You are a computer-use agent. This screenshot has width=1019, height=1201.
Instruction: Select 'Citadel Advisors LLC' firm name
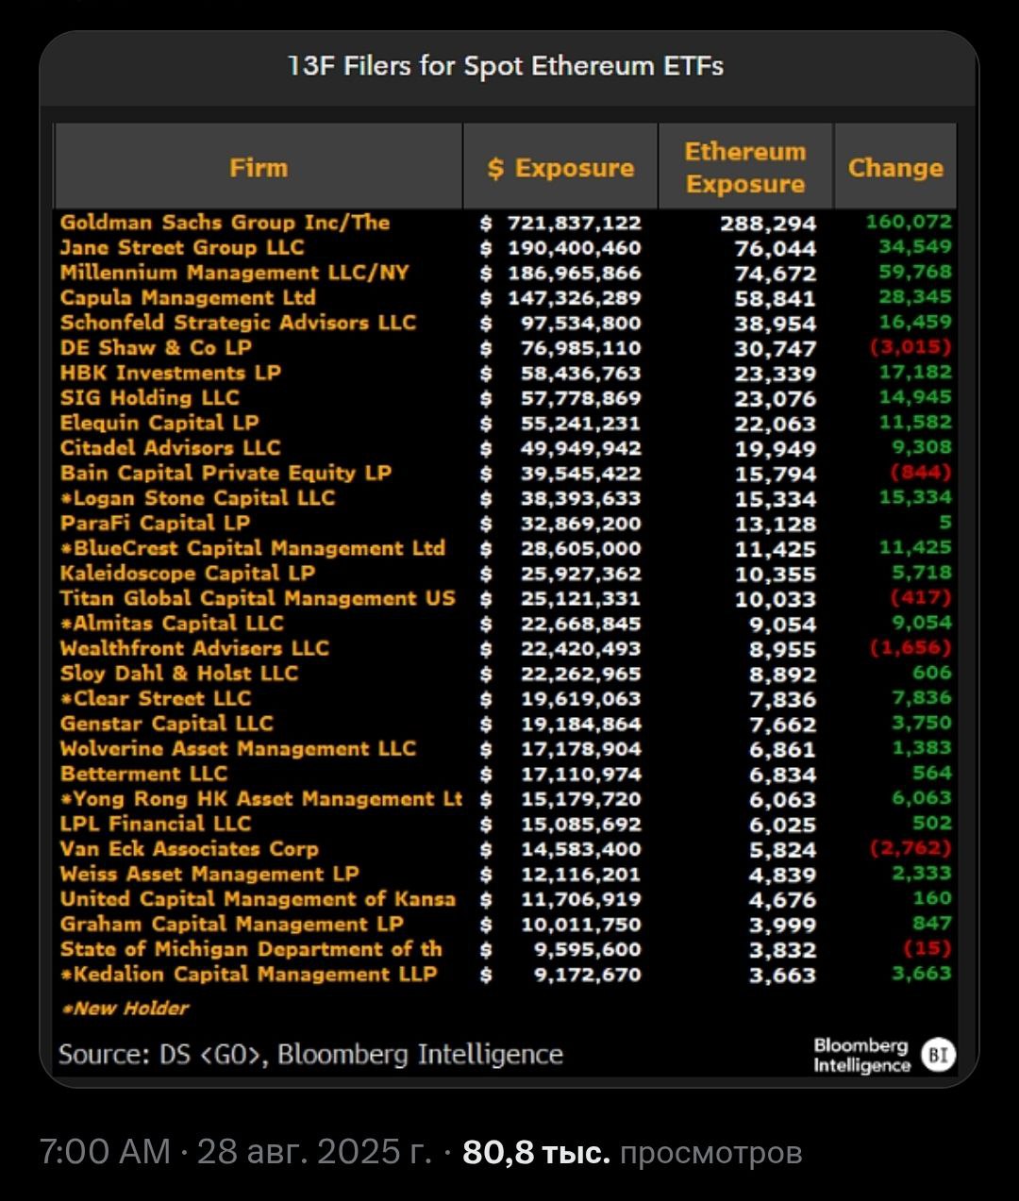[170, 447]
